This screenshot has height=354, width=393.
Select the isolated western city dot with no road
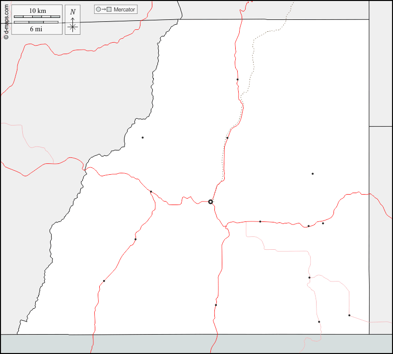[142, 138]
